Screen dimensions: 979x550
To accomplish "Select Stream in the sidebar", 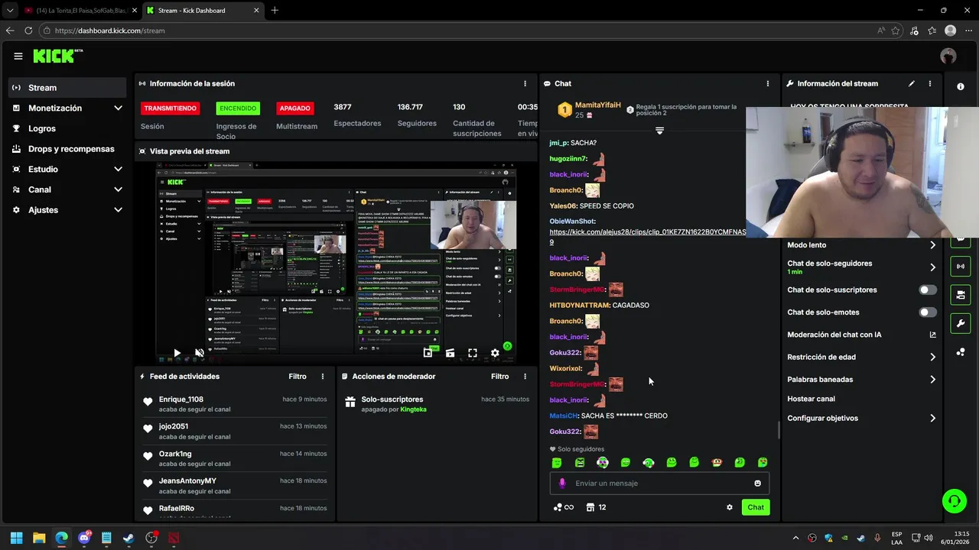I will click(68, 88).
